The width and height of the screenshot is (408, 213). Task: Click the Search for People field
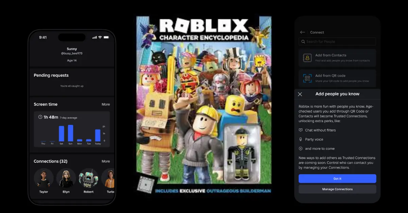pyautogui.click(x=337, y=41)
